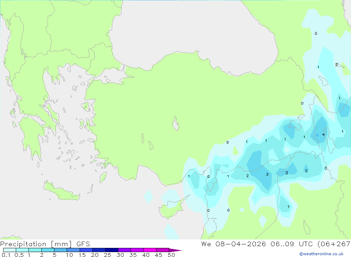Click the '0.1' legend scale label
The width and height of the screenshot is (351, 257).
[6, 255]
